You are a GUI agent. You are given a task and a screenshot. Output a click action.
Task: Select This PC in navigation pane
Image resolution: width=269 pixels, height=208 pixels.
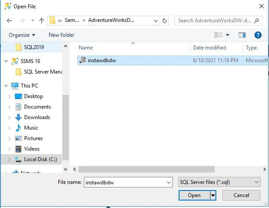(x=29, y=85)
